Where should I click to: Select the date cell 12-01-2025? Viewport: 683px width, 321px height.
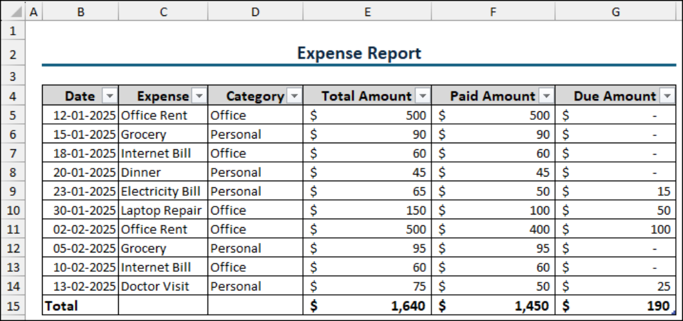(x=80, y=115)
